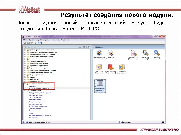Screen dimensions: 181x135
Task: Expand the Учет автотранспорта node
Action: 25,61
